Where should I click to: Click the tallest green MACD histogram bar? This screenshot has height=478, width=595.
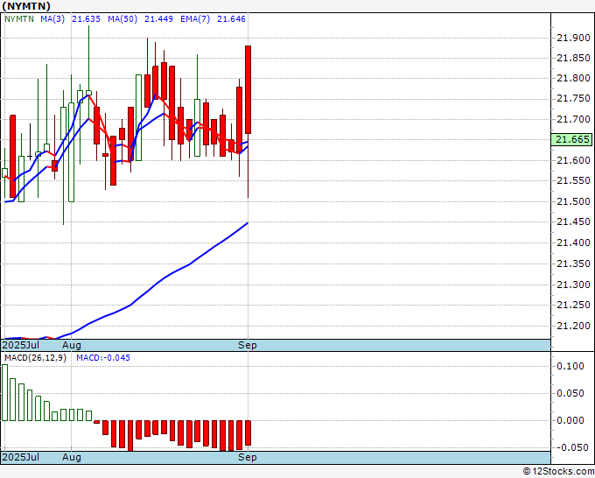tap(4, 392)
